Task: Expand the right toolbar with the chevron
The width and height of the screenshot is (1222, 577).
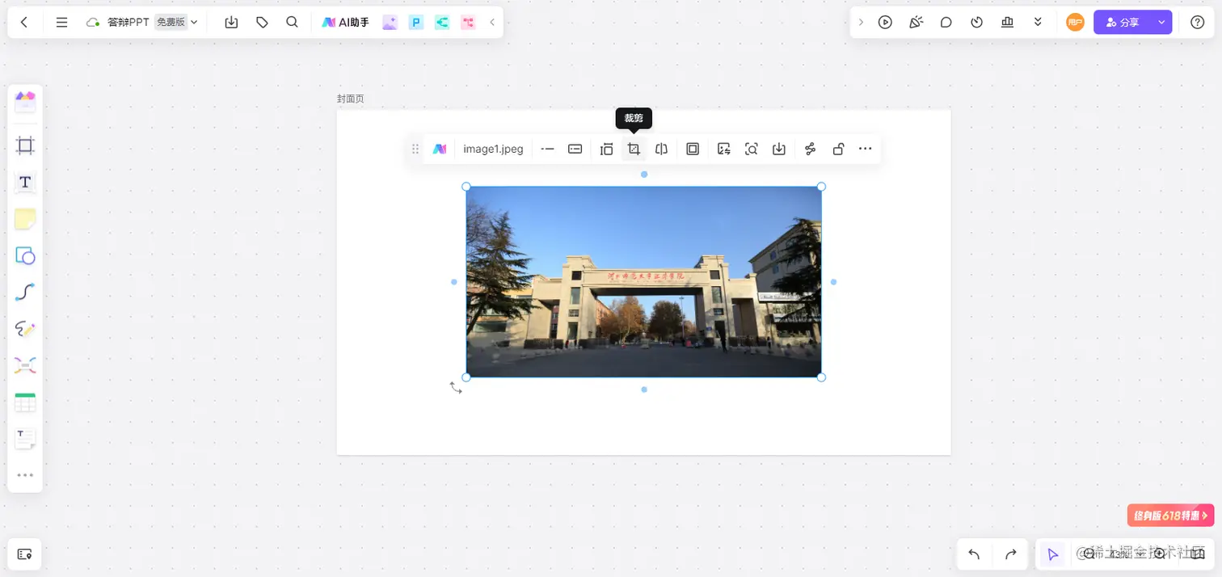Action: coord(861,23)
